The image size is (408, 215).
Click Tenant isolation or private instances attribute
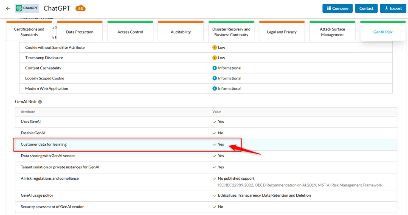click(60, 167)
